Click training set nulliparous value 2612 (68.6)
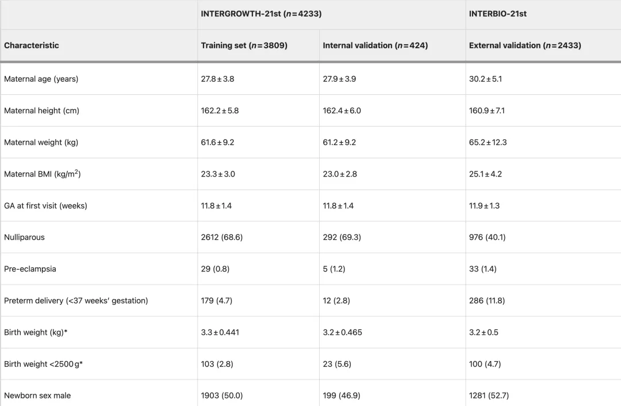This screenshot has height=406, width=621. 221,237
